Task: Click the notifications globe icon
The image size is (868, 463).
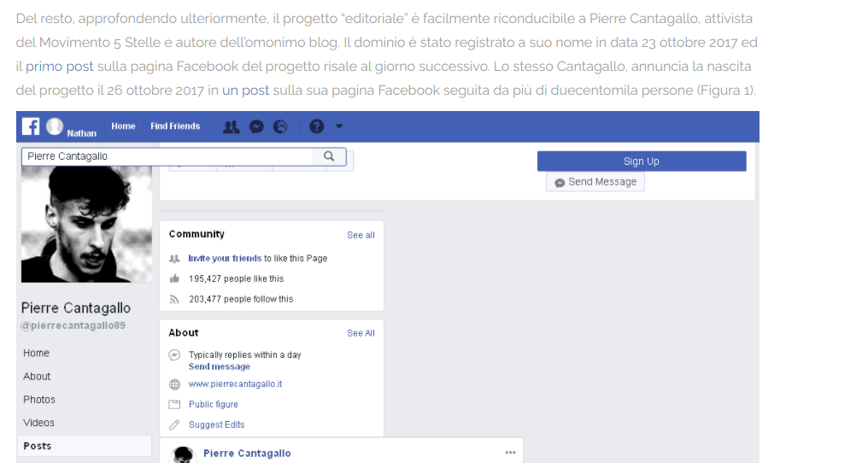Action: point(279,126)
